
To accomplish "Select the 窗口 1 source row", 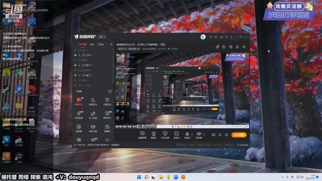I will coord(93,75).
